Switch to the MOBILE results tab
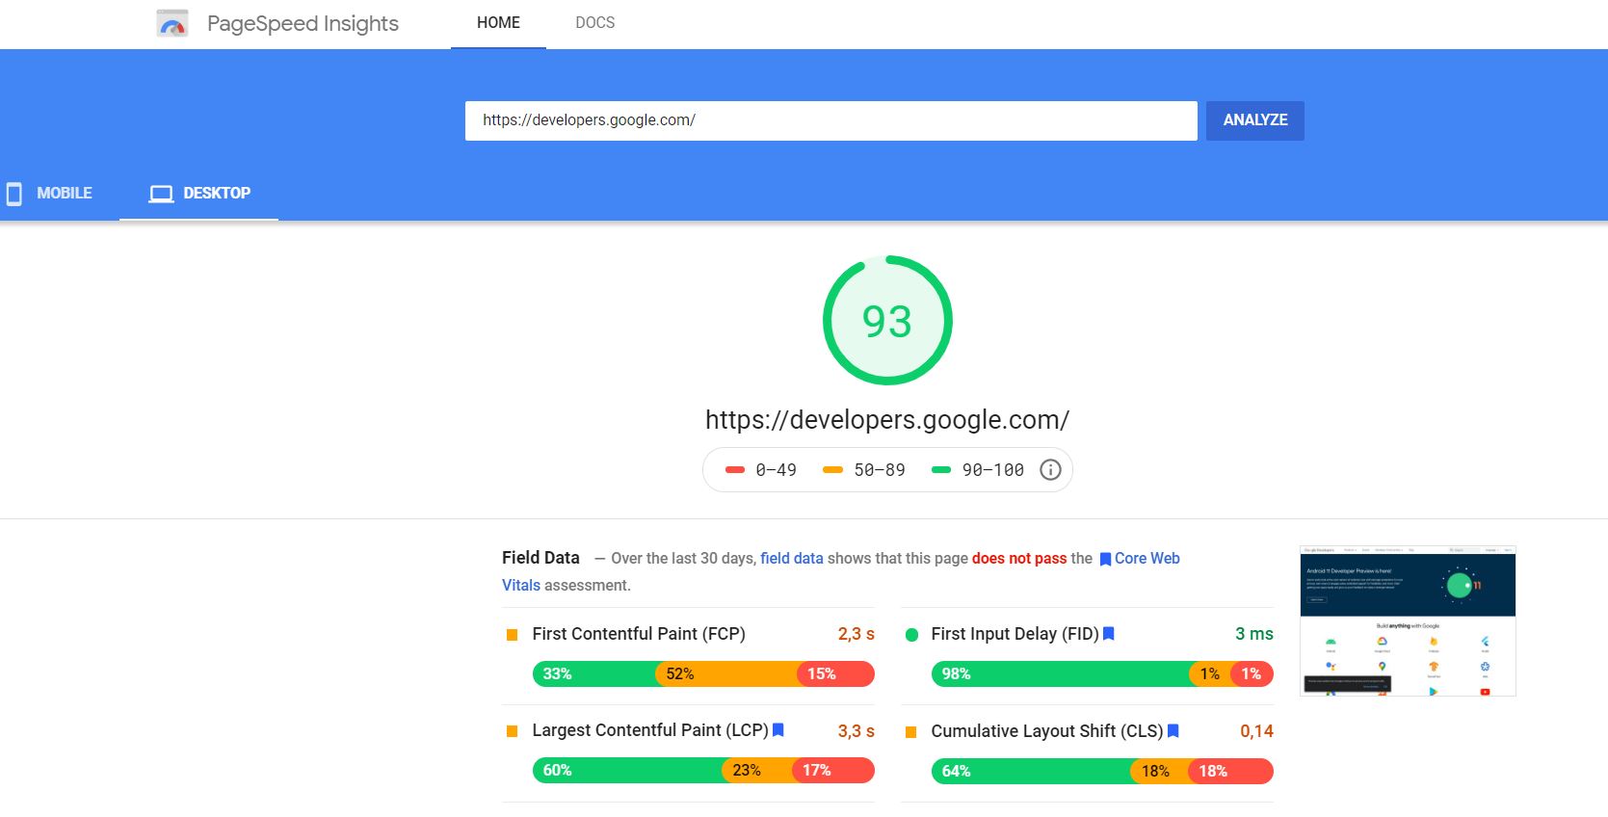The image size is (1608, 817). [x=50, y=194]
